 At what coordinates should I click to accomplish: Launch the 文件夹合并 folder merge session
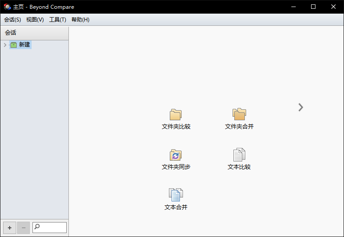coord(239,119)
